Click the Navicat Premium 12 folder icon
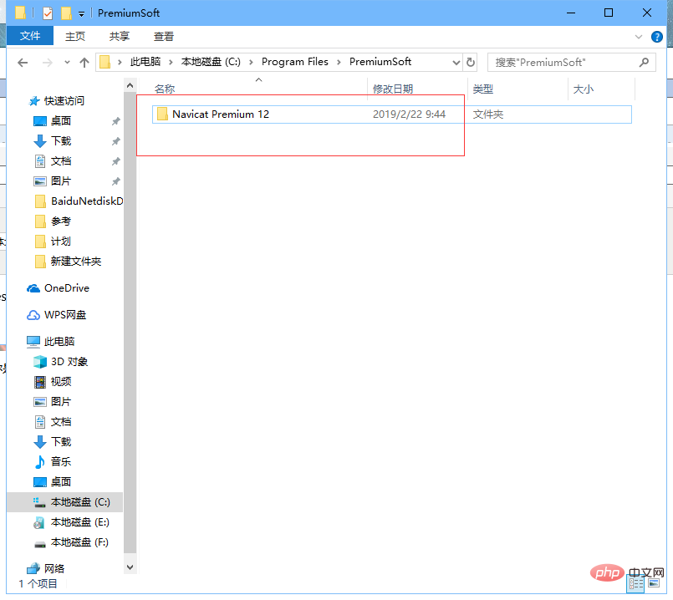The height and width of the screenshot is (600, 673). pos(162,114)
